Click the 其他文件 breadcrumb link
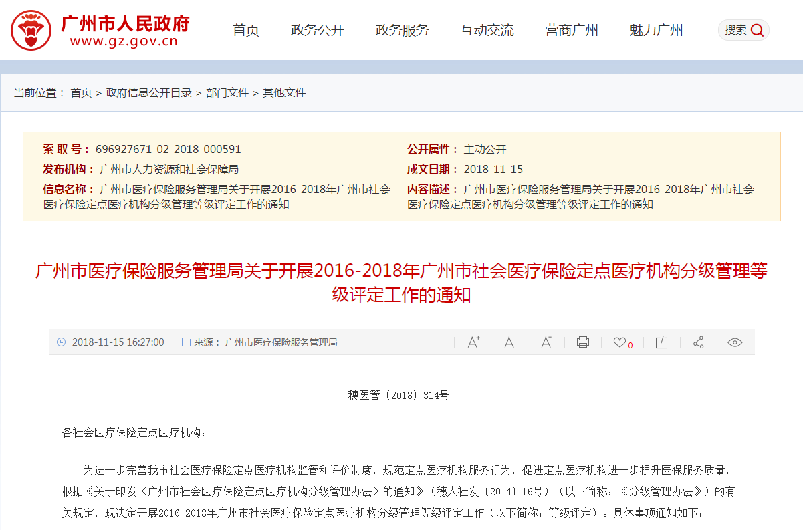 (x=283, y=92)
